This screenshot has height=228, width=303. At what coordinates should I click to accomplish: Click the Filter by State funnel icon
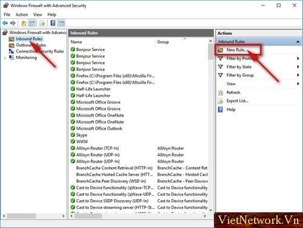coord(221,67)
